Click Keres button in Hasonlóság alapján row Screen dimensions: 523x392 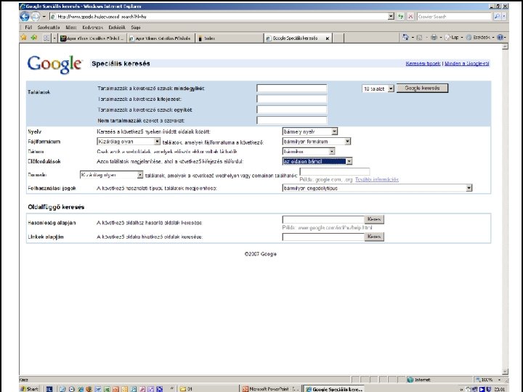click(x=374, y=219)
